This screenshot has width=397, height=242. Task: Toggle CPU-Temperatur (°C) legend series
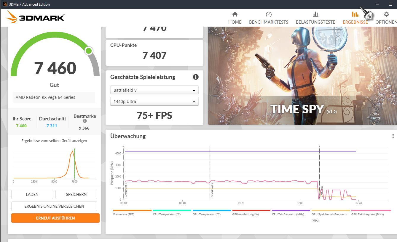[x=172, y=213]
